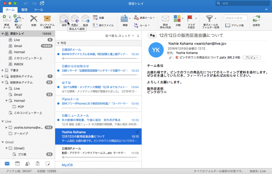Screen dimensions: 272x174
Task: Switch to People view in bottom bar
Action: (27, 163)
